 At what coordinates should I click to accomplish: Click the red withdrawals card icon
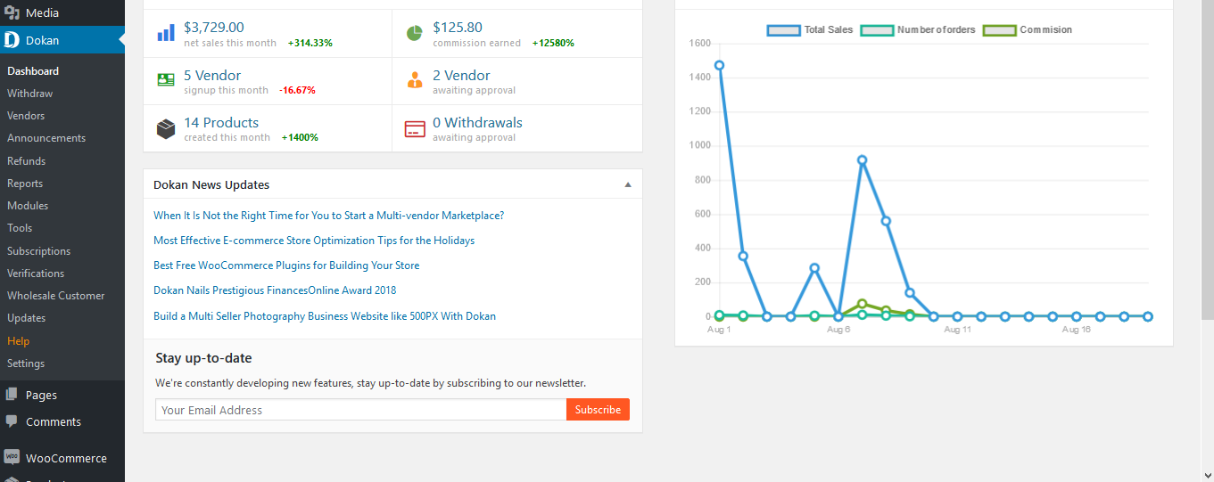tap(415, 129)
